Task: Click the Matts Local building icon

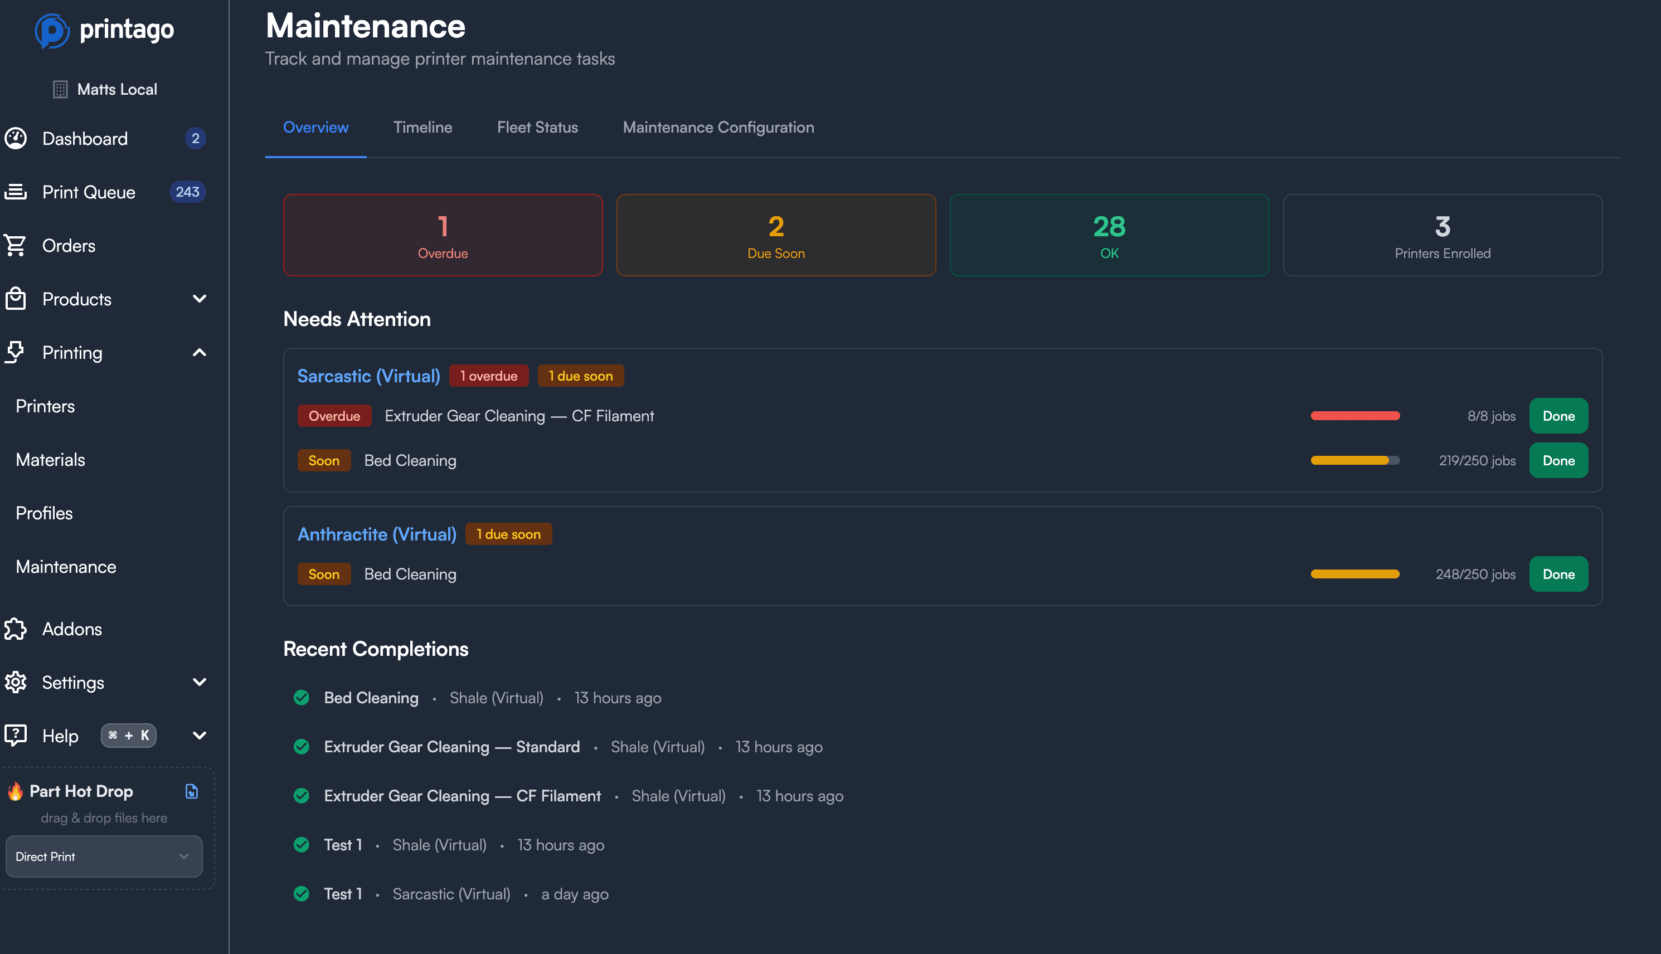Action: [x=60, y=89]
